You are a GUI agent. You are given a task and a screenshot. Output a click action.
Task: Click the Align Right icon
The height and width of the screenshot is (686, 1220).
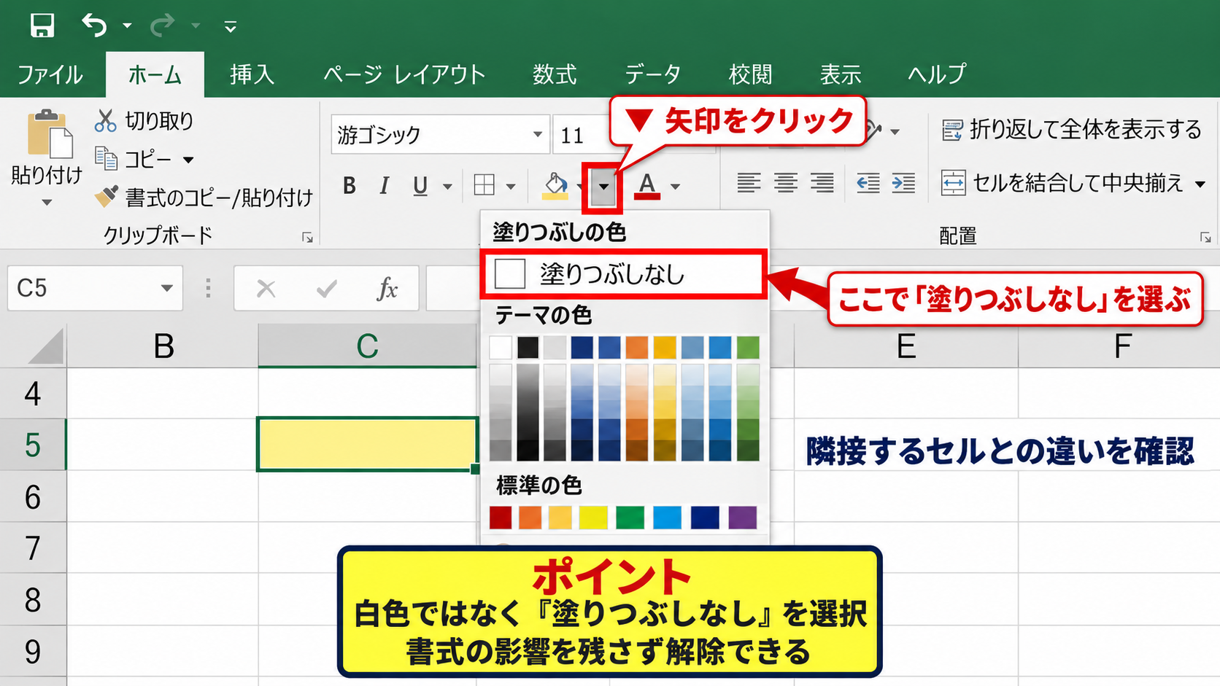(x=822, y=183)
